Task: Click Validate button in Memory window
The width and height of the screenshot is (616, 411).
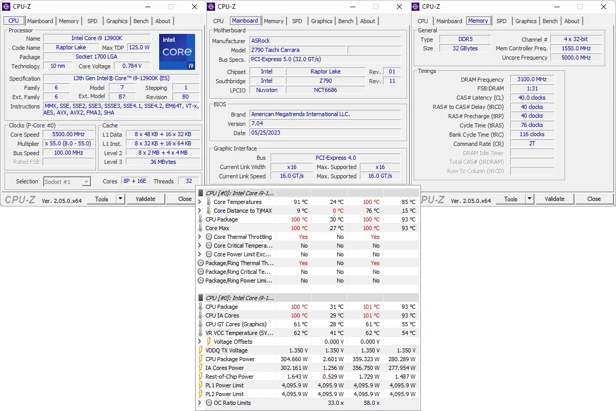Action: (554, 199)
